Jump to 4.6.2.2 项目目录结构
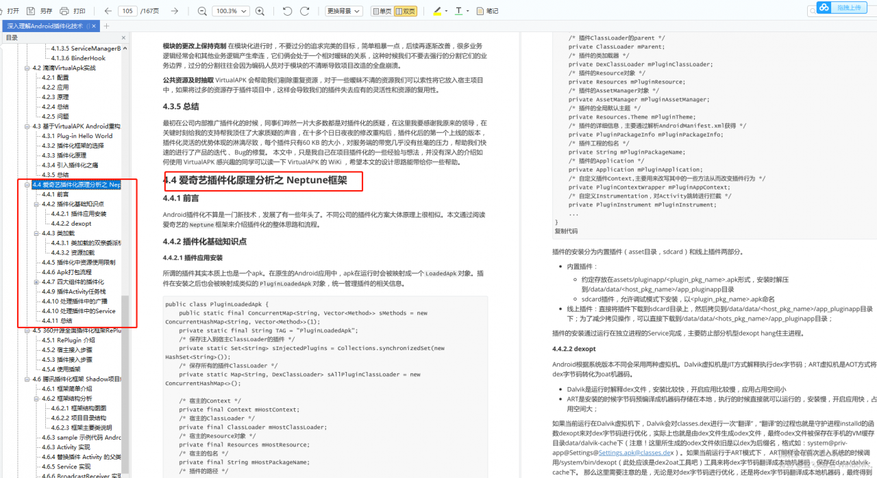Viewport: 877px width, 478px height. (79, 418)
